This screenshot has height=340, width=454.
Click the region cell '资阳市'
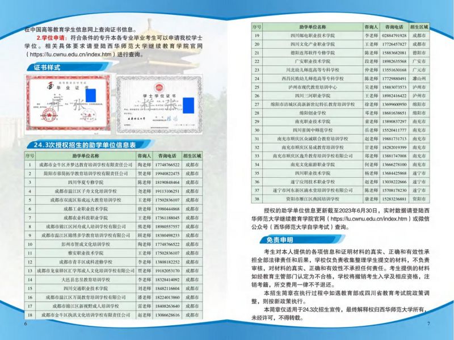pos(419,199)
